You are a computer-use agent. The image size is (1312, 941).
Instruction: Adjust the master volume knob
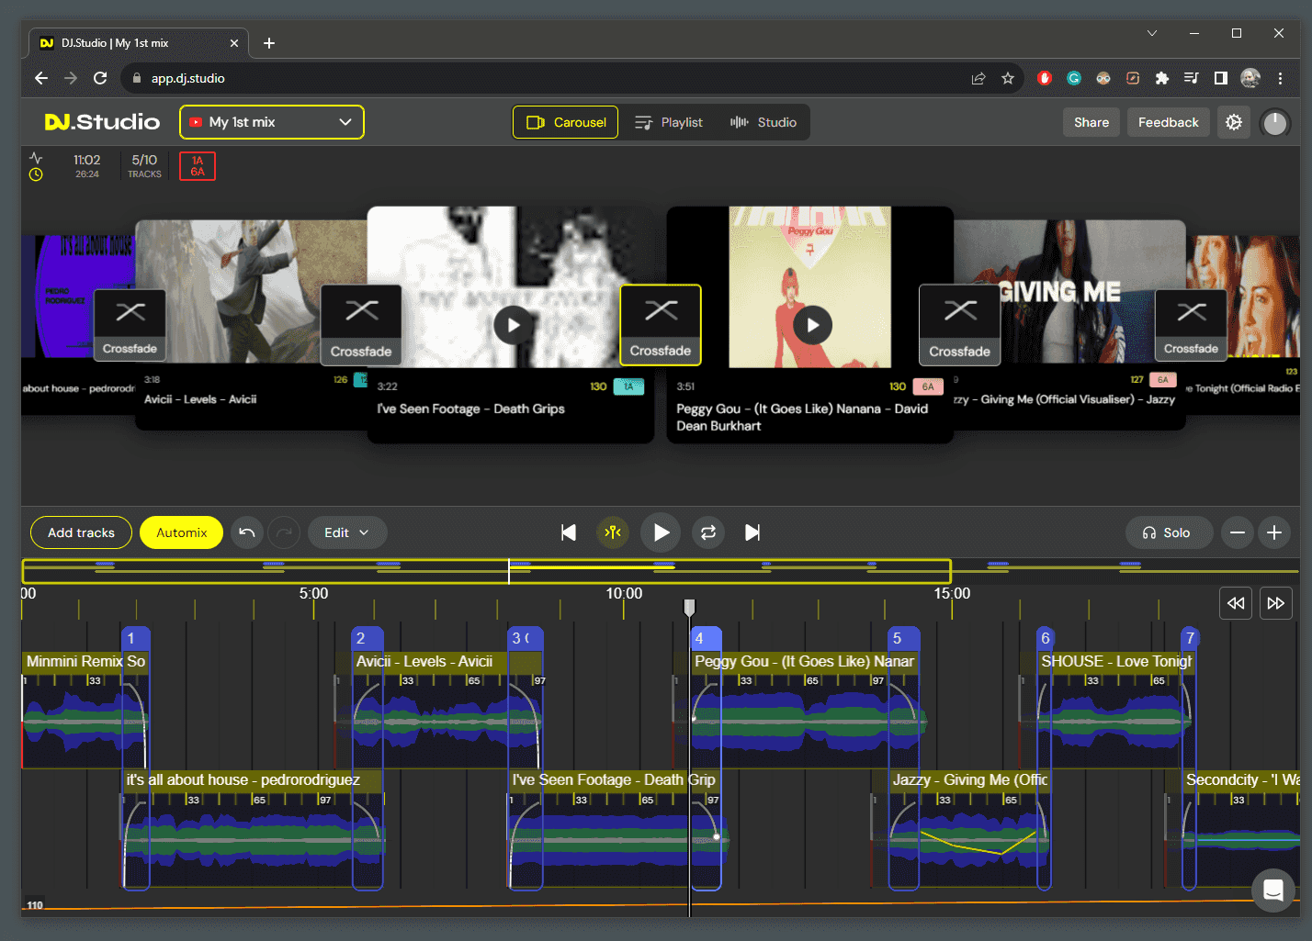(1275, 122)
